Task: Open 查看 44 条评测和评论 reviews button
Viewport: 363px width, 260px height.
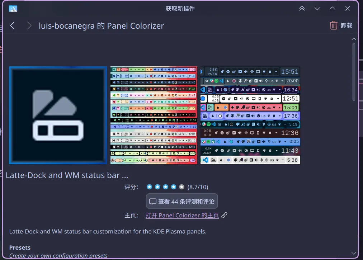Action: (182, 202)
